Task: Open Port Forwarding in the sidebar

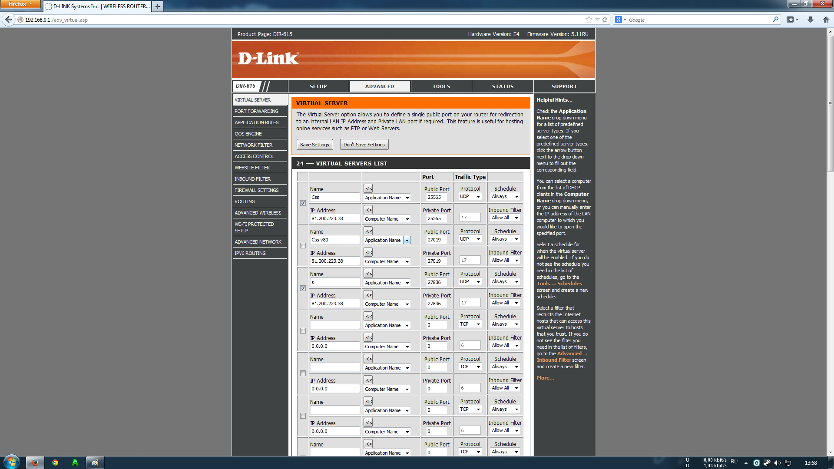Action: tap(256, 111)
